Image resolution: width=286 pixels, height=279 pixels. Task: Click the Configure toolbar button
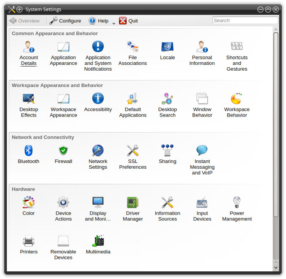coord(65,21)
